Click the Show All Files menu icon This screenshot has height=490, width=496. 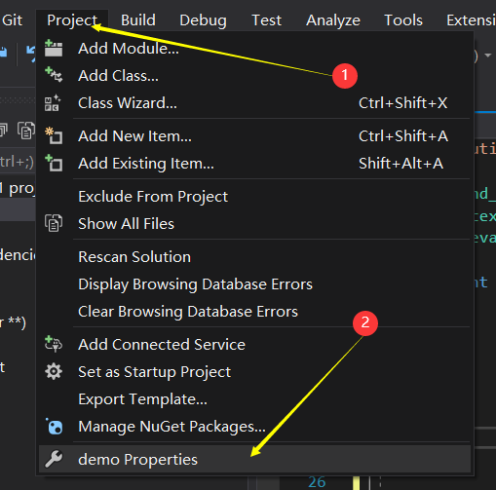coord(54,223)
